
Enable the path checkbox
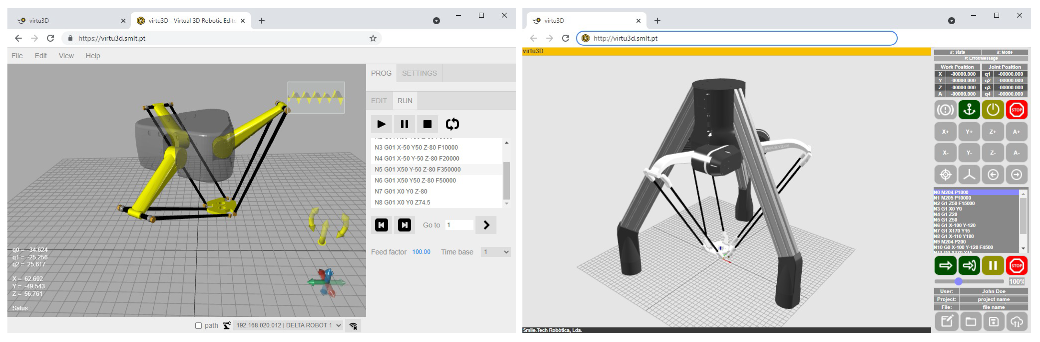pos(198,325)
